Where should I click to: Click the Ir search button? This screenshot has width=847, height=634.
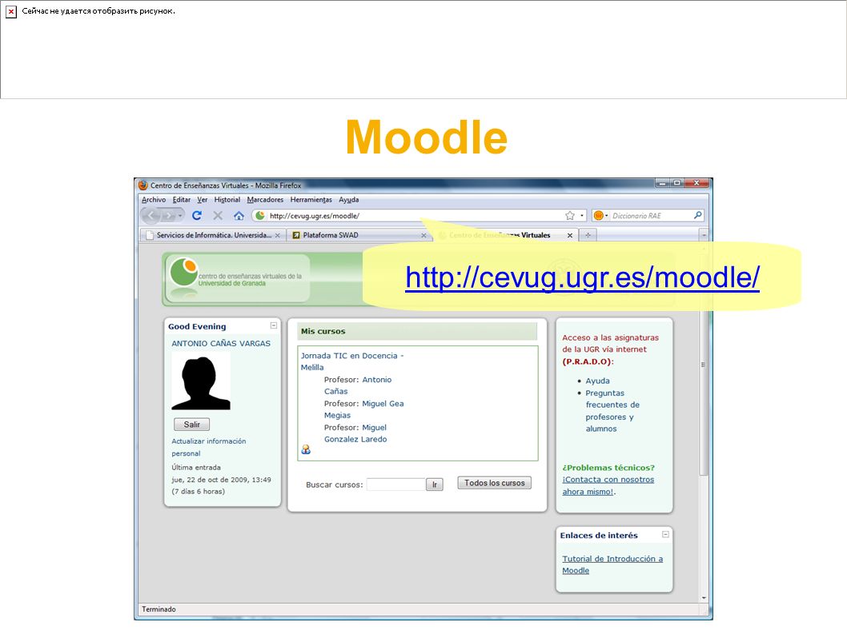point(435,484)
